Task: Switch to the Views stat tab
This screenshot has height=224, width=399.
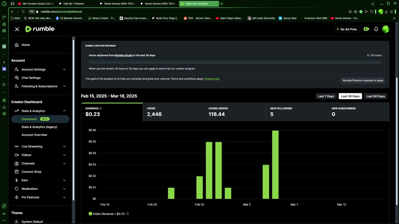Action: [173, 112]
